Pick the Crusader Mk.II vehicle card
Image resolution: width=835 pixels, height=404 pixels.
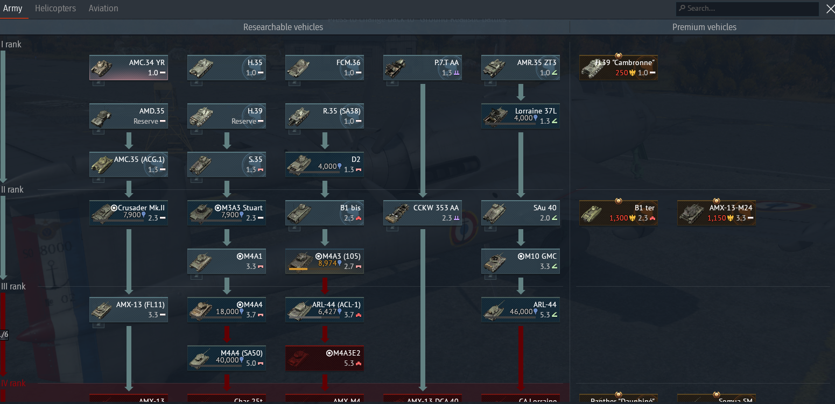pyautogui.click(x=129, y=213)
